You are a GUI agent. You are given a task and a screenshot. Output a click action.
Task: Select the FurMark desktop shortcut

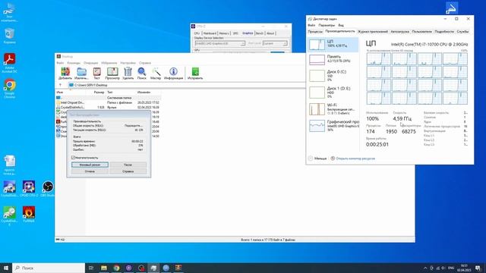[x=29, y=215]
